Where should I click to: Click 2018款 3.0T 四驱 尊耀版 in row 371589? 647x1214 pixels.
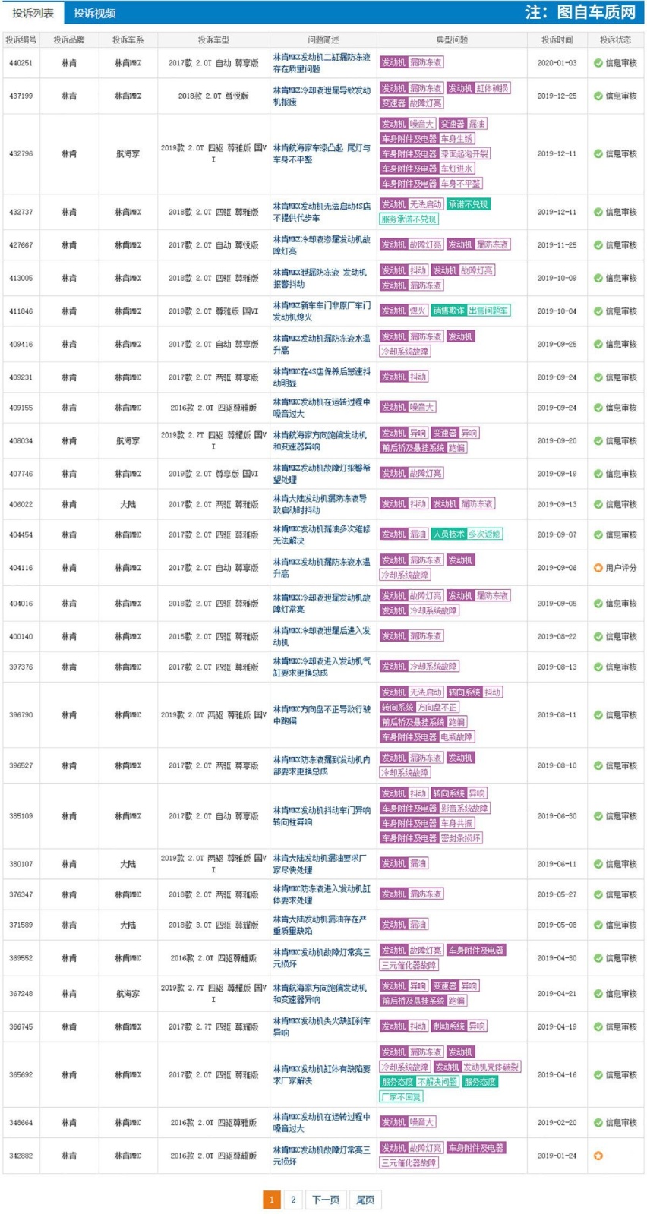pos(213,925)
